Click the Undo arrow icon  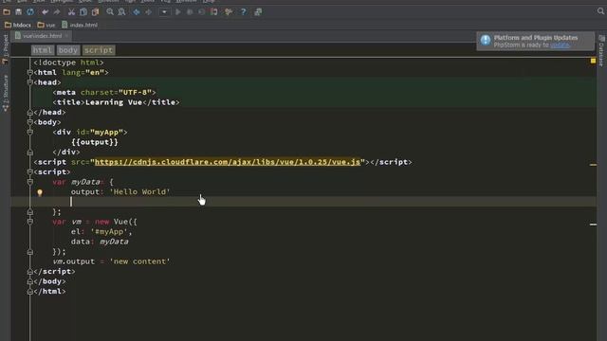[x=46, y=12]
